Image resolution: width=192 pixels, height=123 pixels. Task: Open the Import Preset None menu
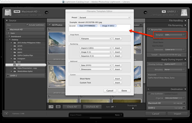(x=118, y=115)
